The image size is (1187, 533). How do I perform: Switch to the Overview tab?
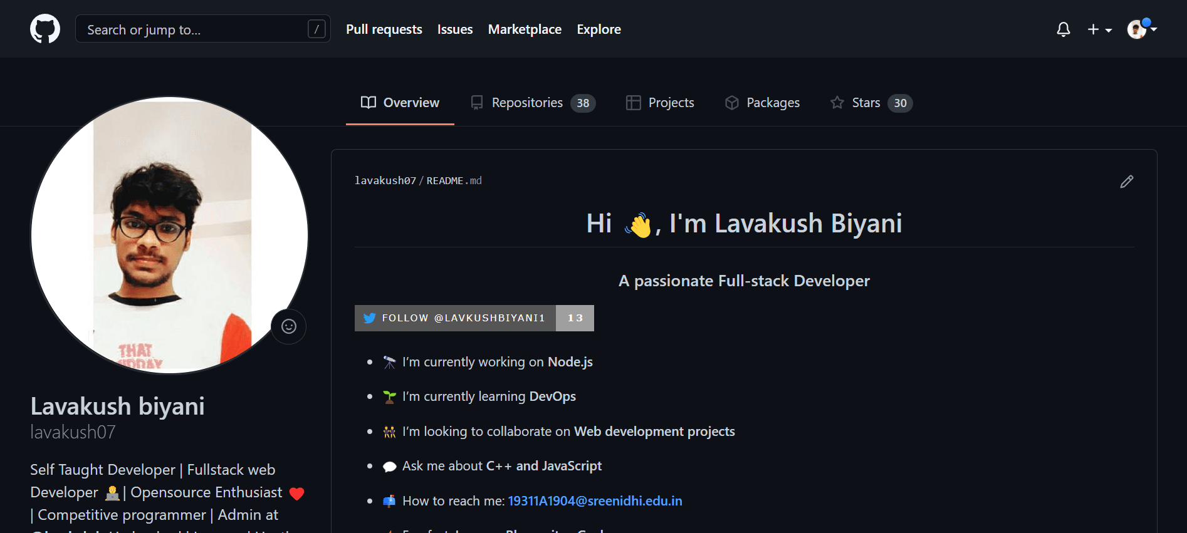400,103
